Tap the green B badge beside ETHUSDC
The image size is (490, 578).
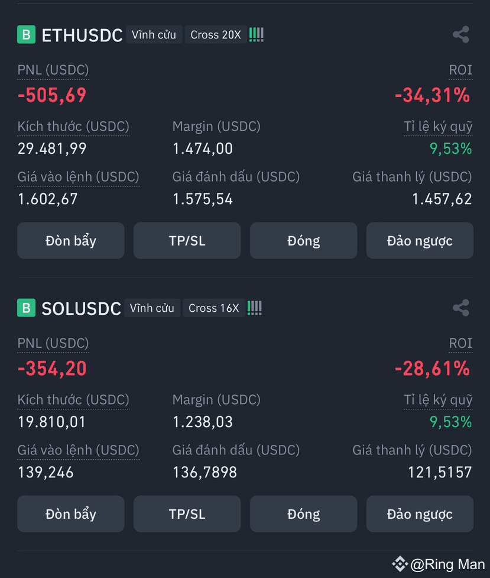26,35
